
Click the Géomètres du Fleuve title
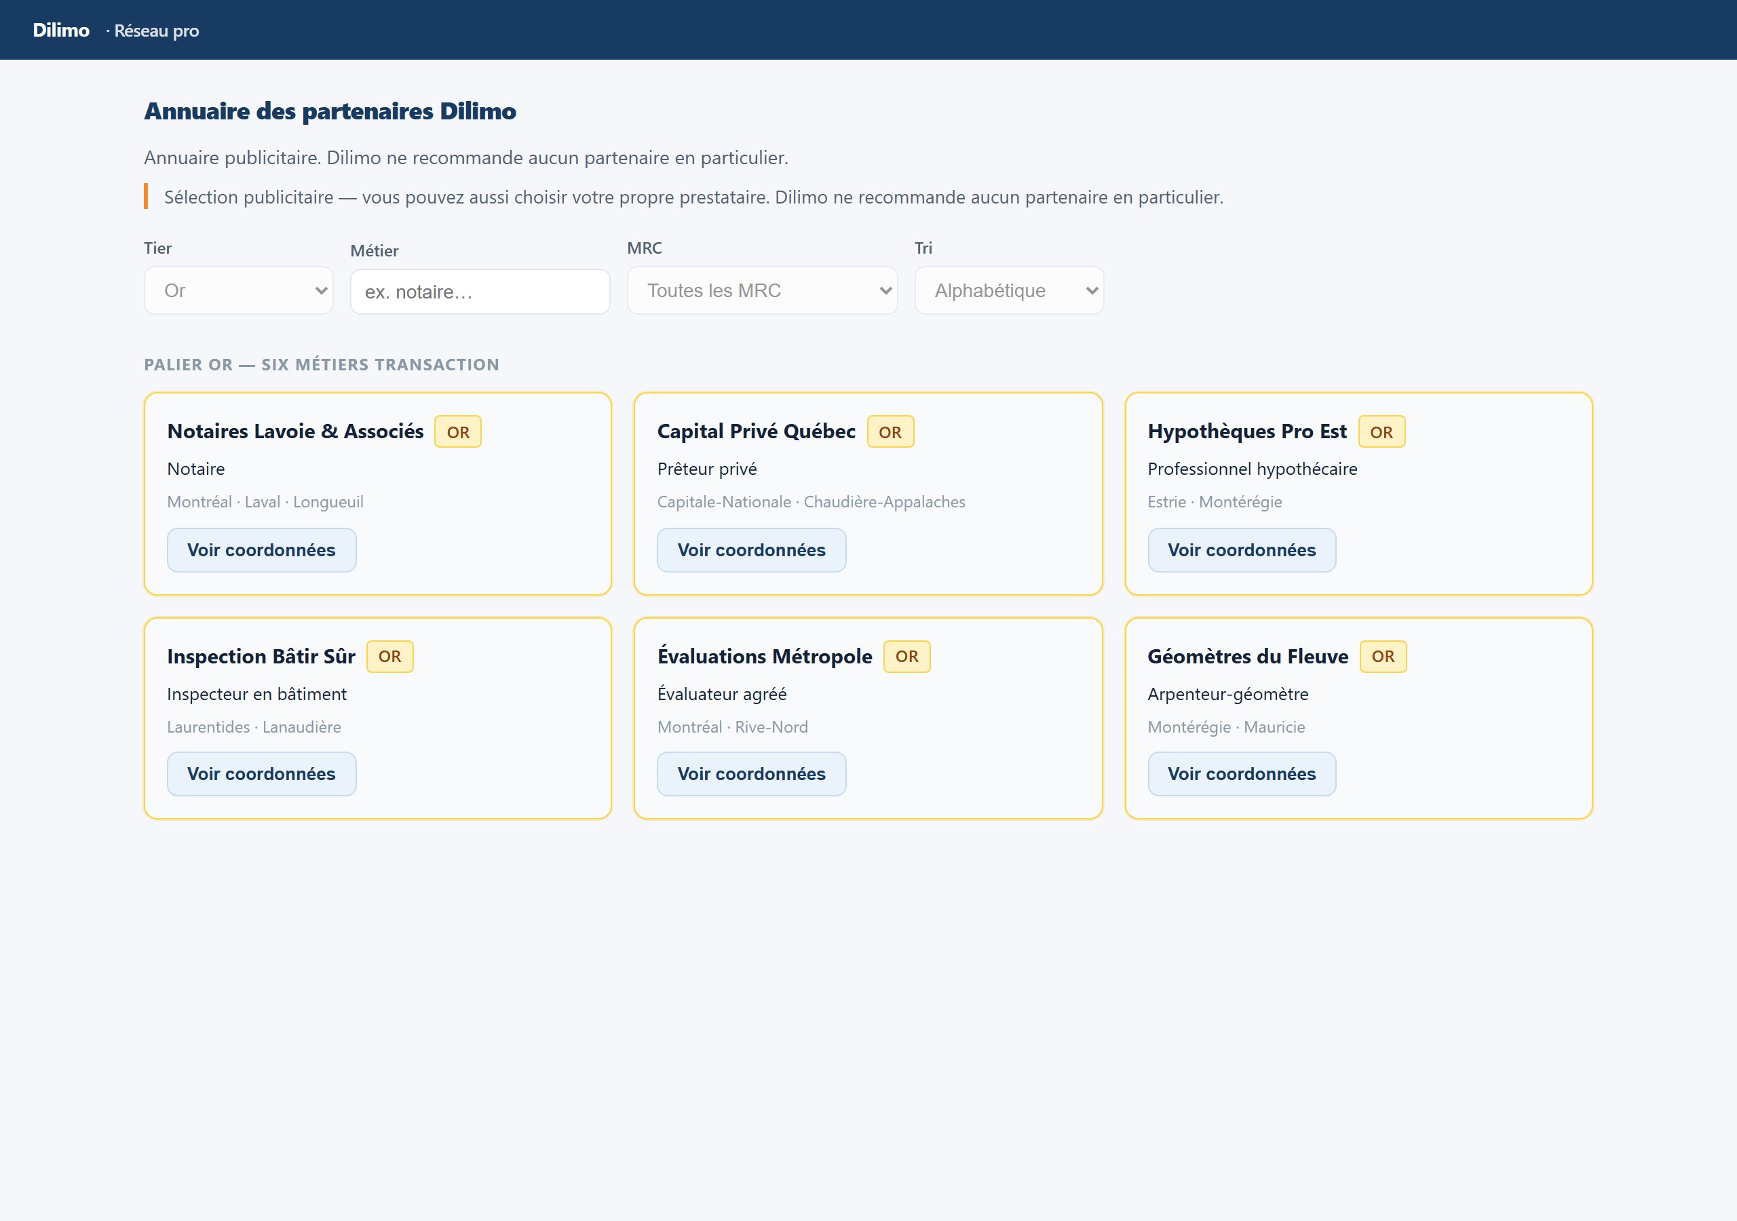tap(1248, 656)
